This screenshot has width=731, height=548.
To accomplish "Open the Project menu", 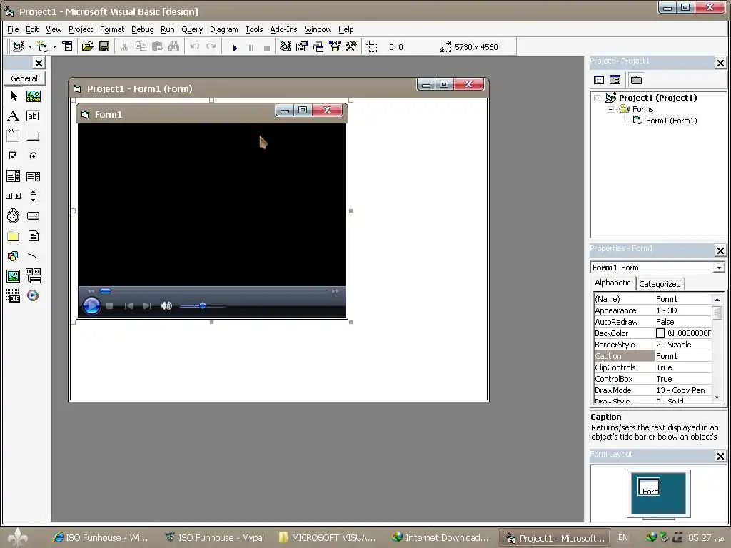I will click(x=81, y=29).
